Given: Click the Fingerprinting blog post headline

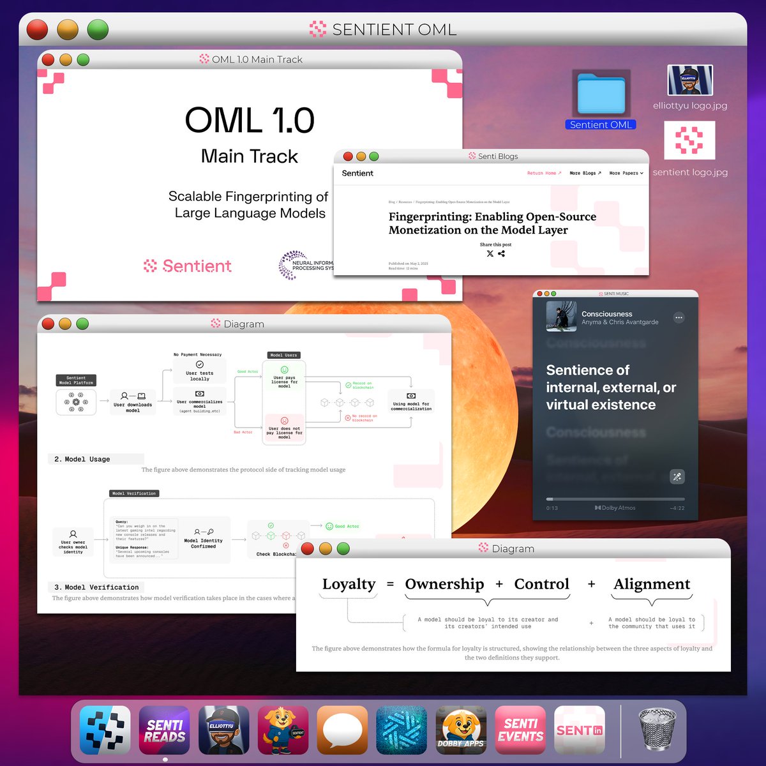Looking at the screenshot, I should tap(492, 223).
